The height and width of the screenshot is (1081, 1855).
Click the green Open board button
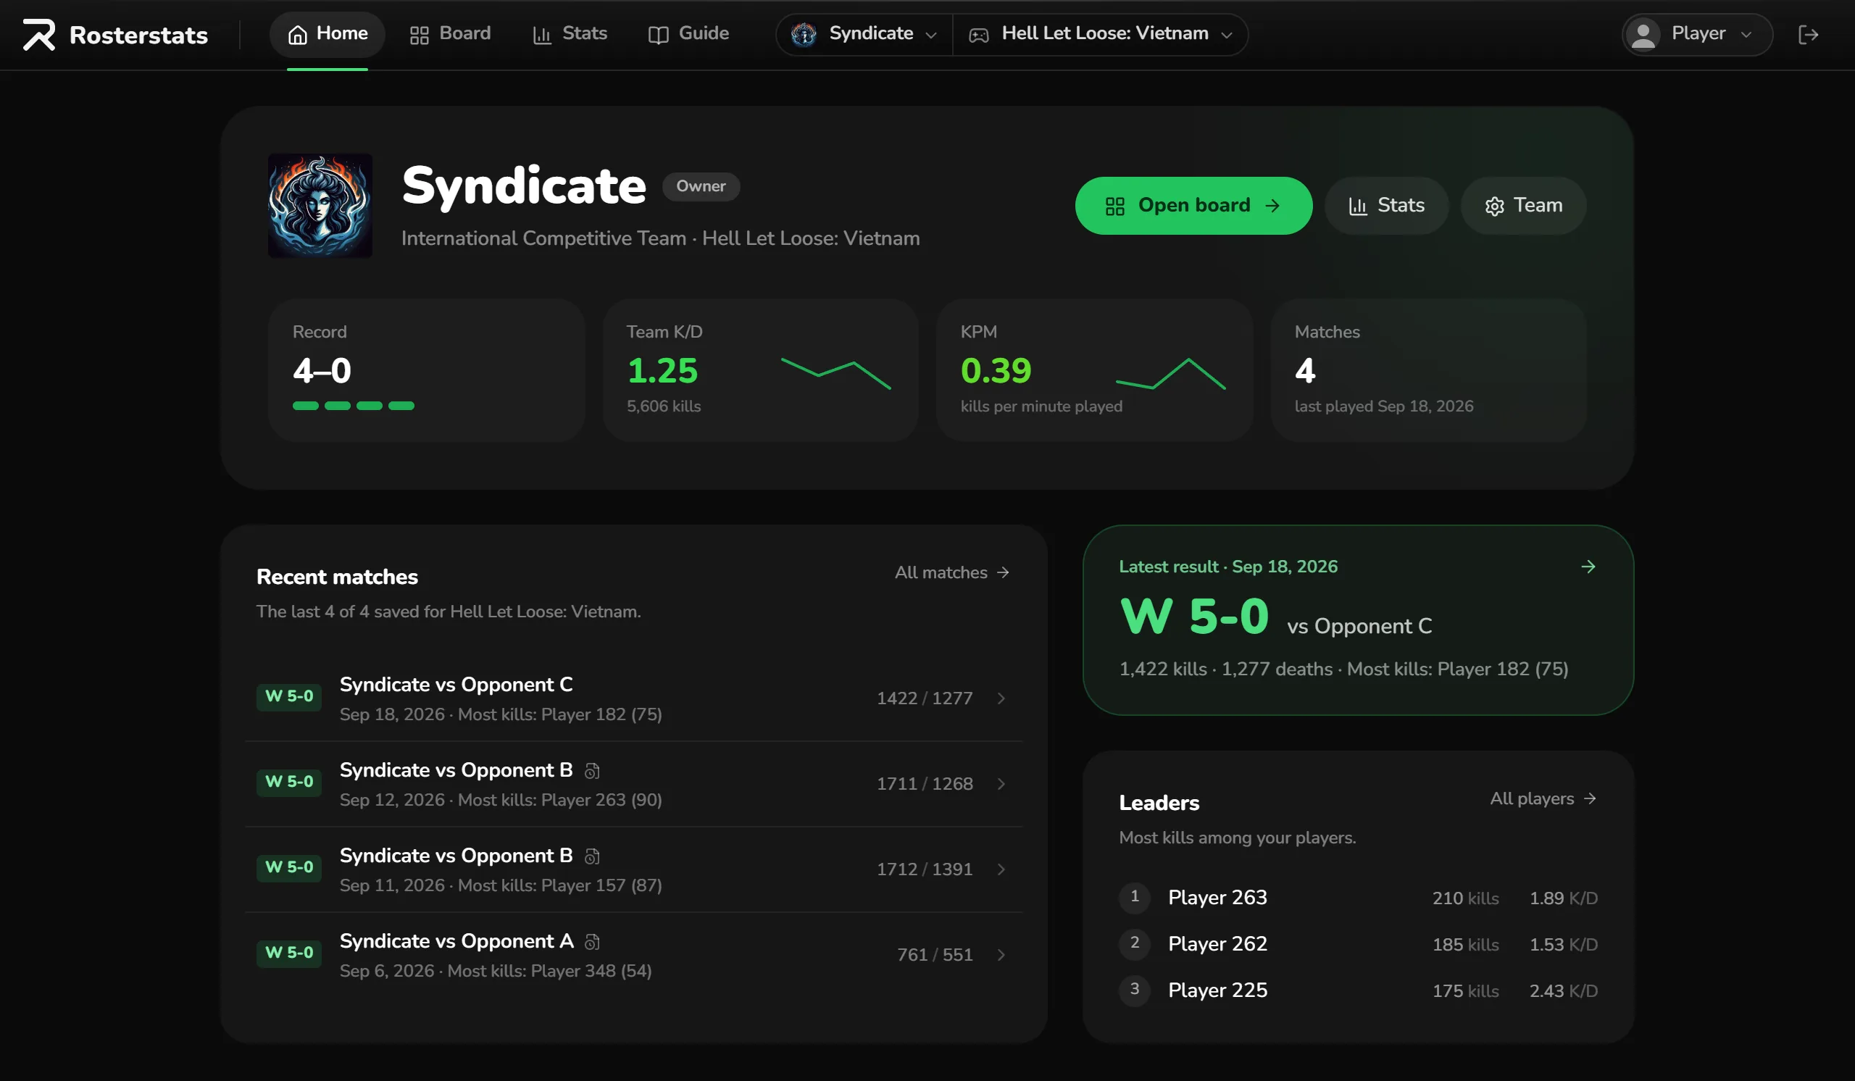[x=1193, y=205]
